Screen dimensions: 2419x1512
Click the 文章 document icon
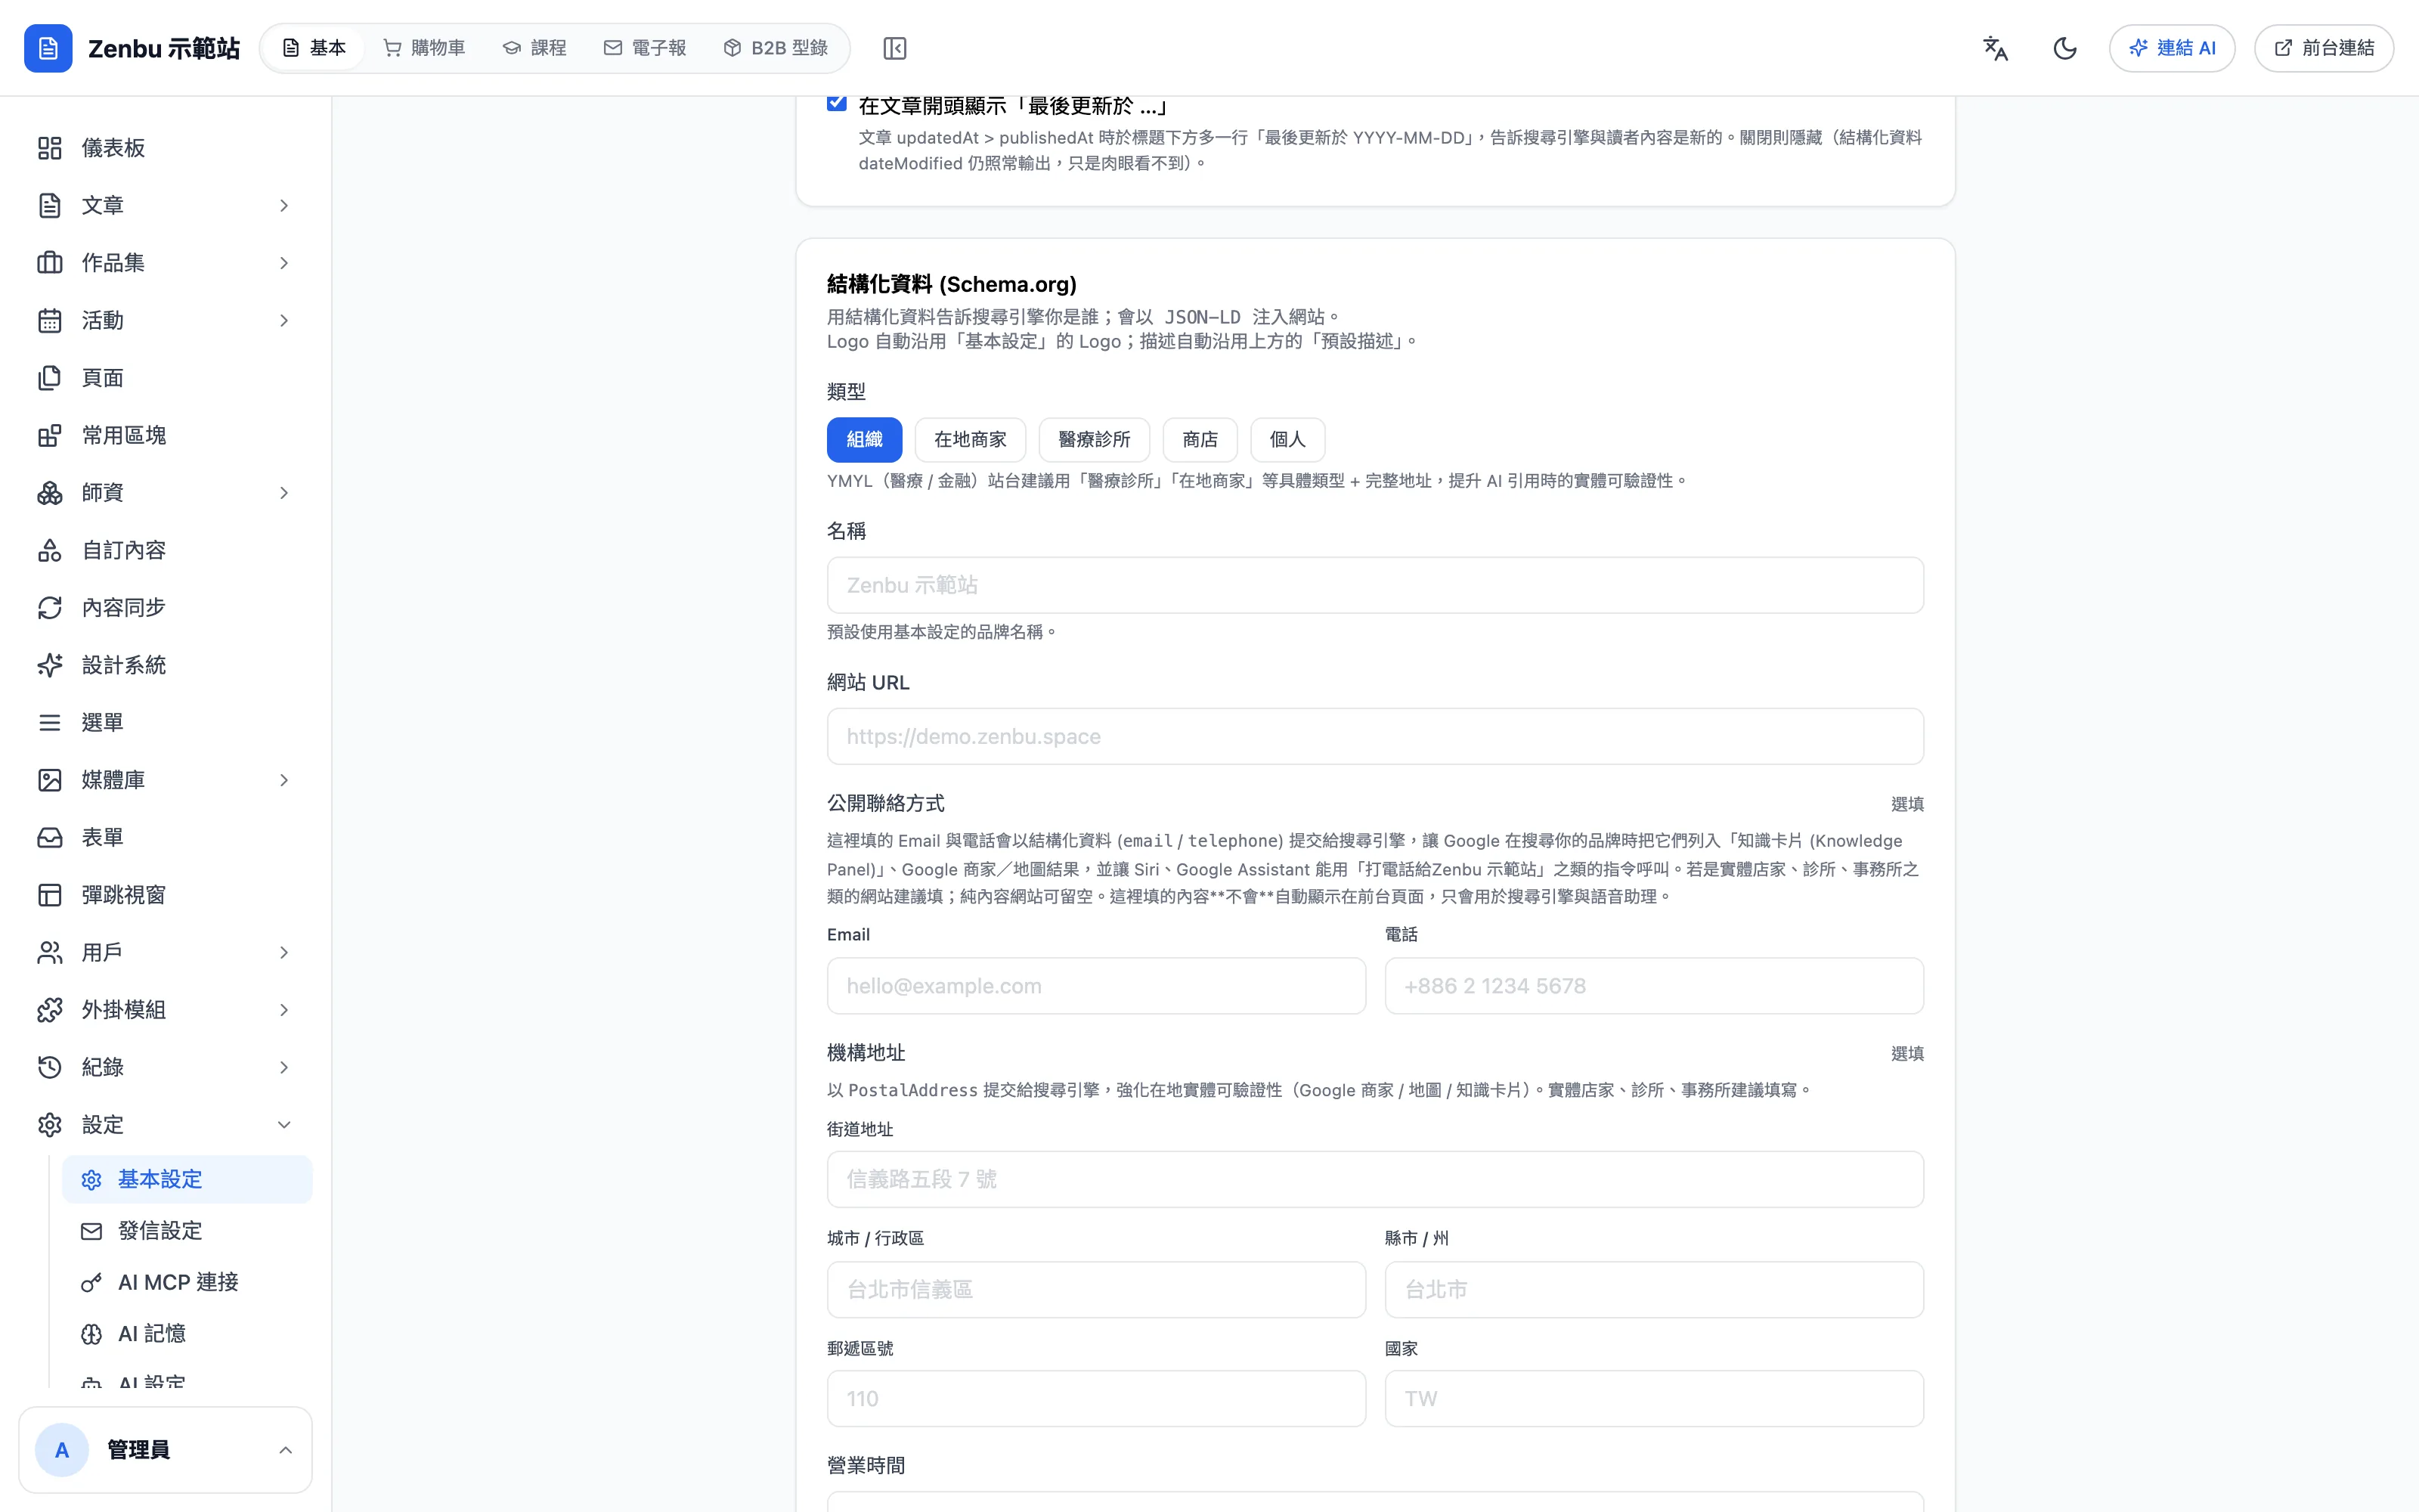click(50, 205)
